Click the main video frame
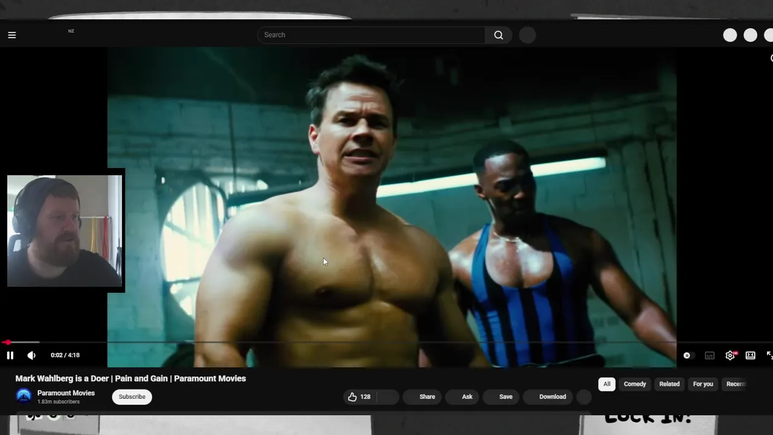 point(392,207)
